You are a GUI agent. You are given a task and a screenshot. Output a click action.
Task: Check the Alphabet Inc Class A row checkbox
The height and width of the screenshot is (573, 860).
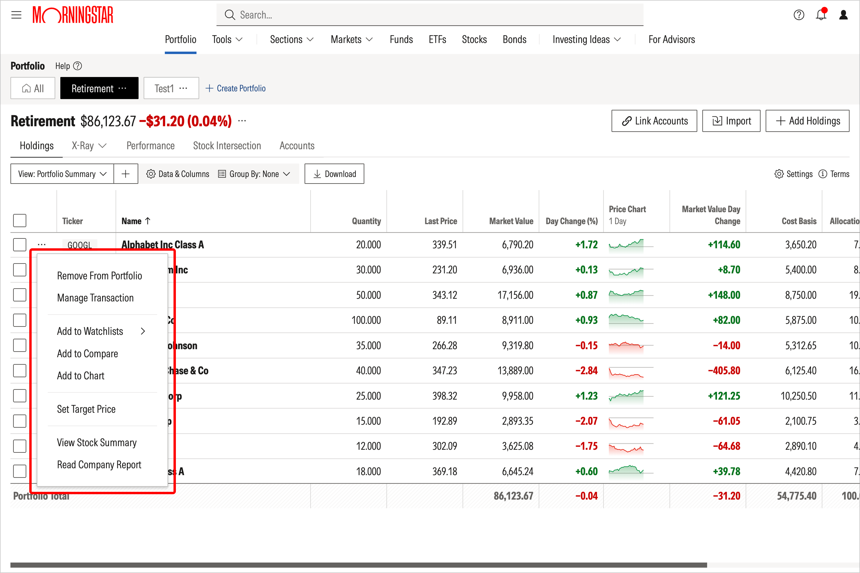pos(20,244)
